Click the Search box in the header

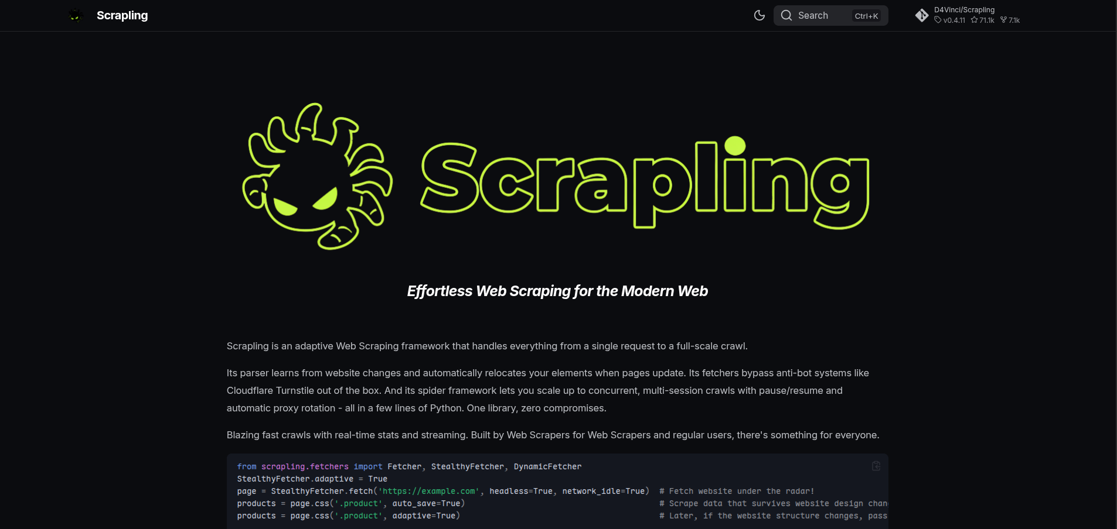(830, 15)
